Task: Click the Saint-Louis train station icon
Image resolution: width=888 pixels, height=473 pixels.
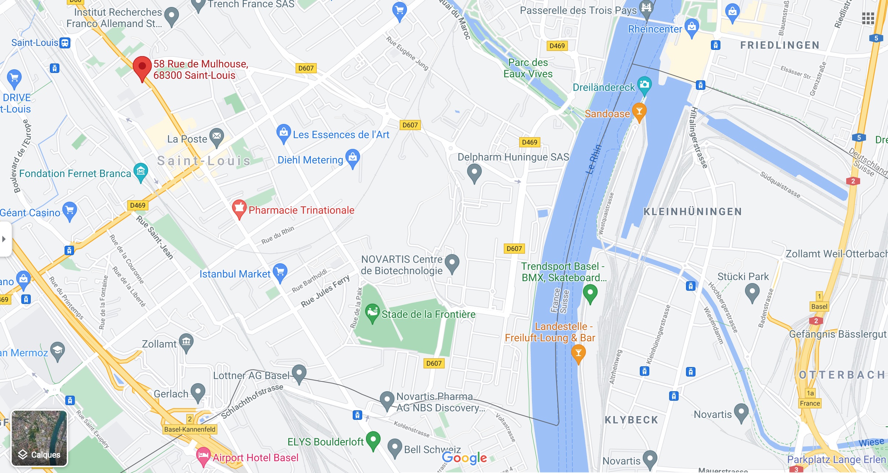Action: (65, 43)
